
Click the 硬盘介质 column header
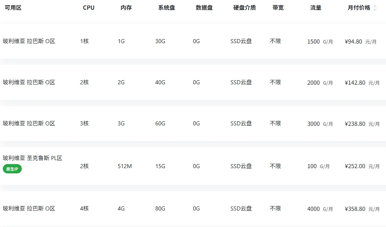pyautogui.click(x=244, y=8)
